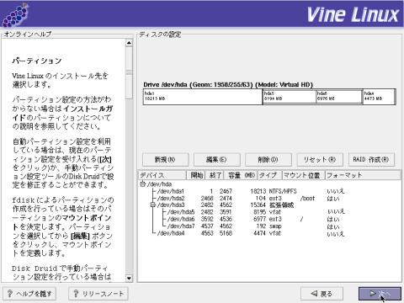Click the 拡張領域 type cell
Image resolution: width=404 pixels, height=303 pixels.
(x=281, y=205)
